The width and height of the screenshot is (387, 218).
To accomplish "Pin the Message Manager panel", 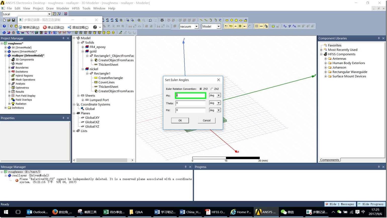I will click(186, 167).
